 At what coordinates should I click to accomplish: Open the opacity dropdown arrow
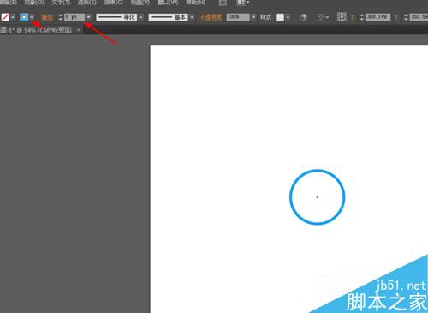(x=253, y=17)
